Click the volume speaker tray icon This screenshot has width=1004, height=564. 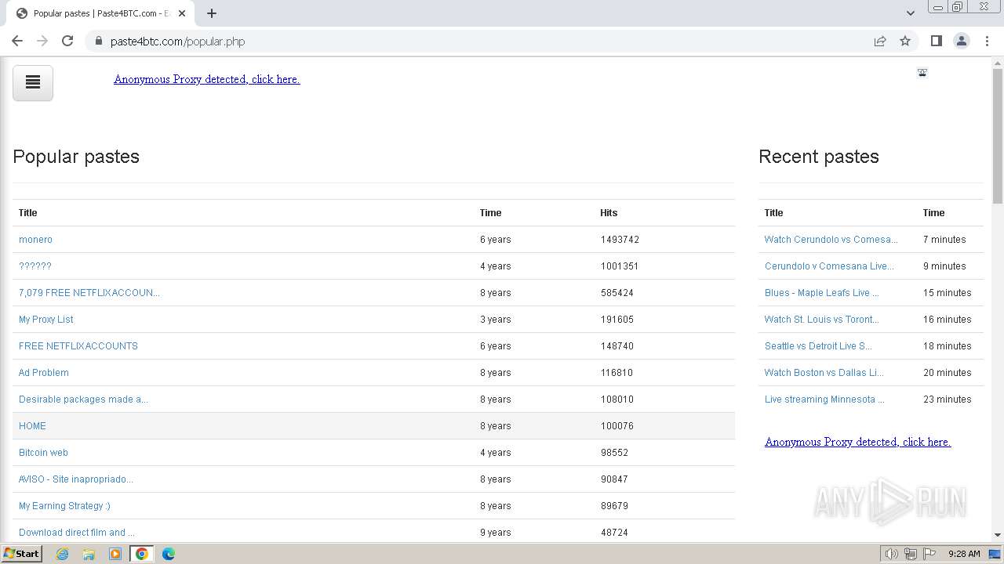click(892, 554)
